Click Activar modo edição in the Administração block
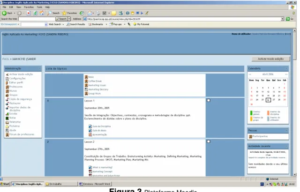This screenshot has width=300, height=192. click(21, 74)
